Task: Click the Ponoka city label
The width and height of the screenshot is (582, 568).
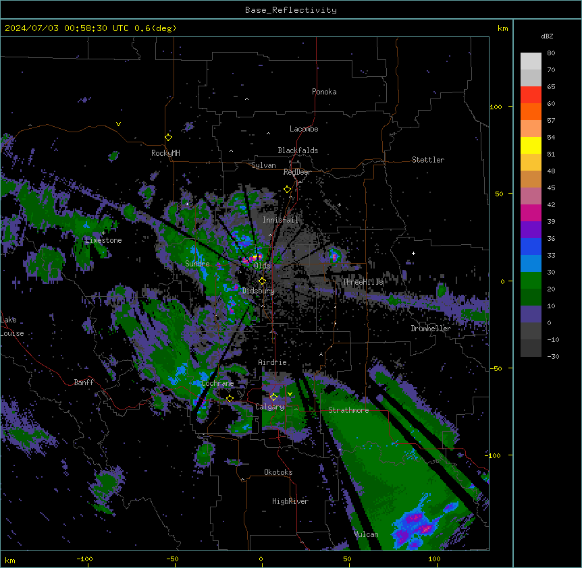Action: pyautogui.click(x=324, y=92)
